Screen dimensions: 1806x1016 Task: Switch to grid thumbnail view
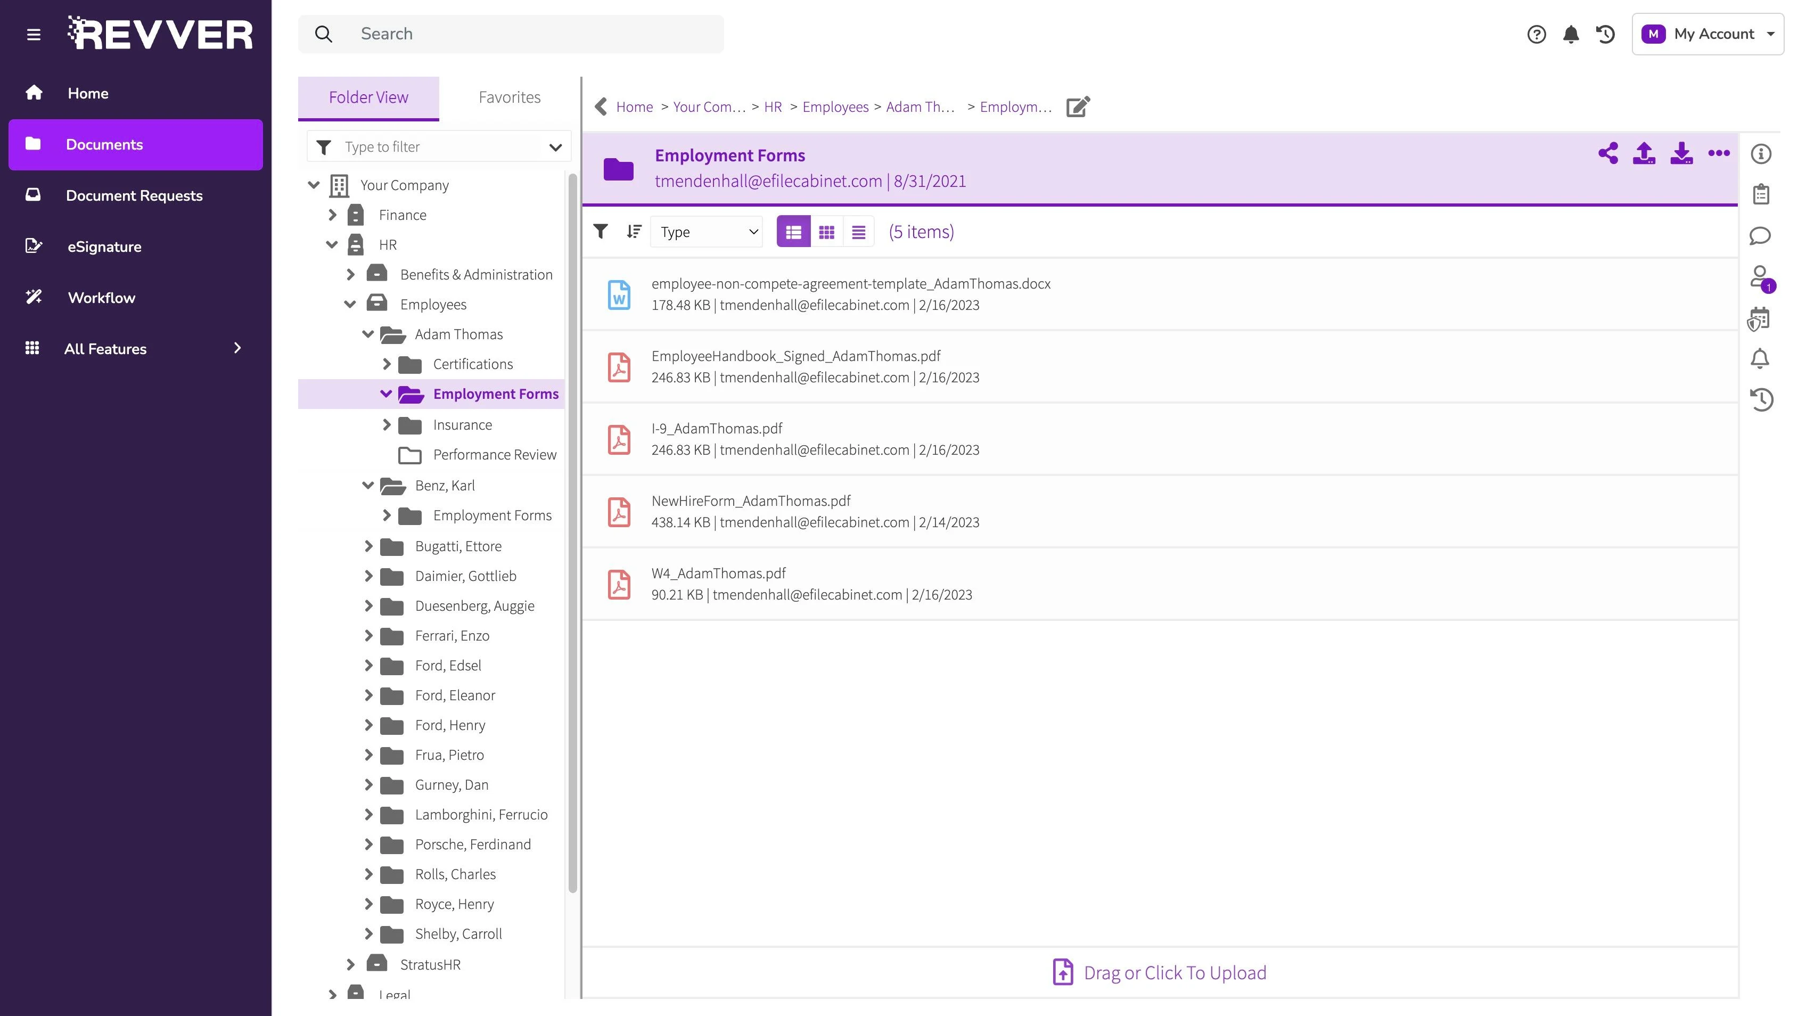click(x=826, y=232)
